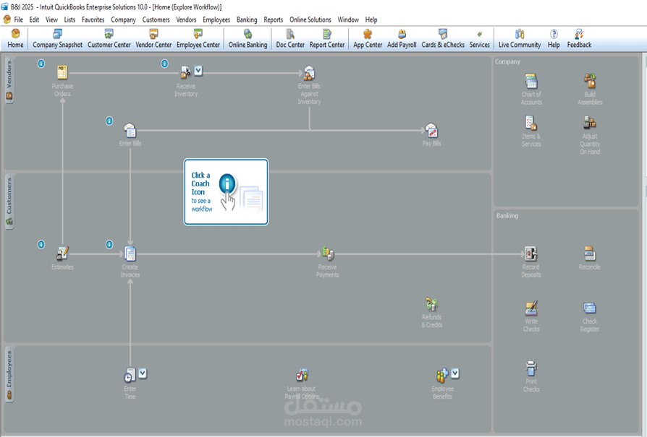
Task: Open the Reports menu
Action: (273, 20)
